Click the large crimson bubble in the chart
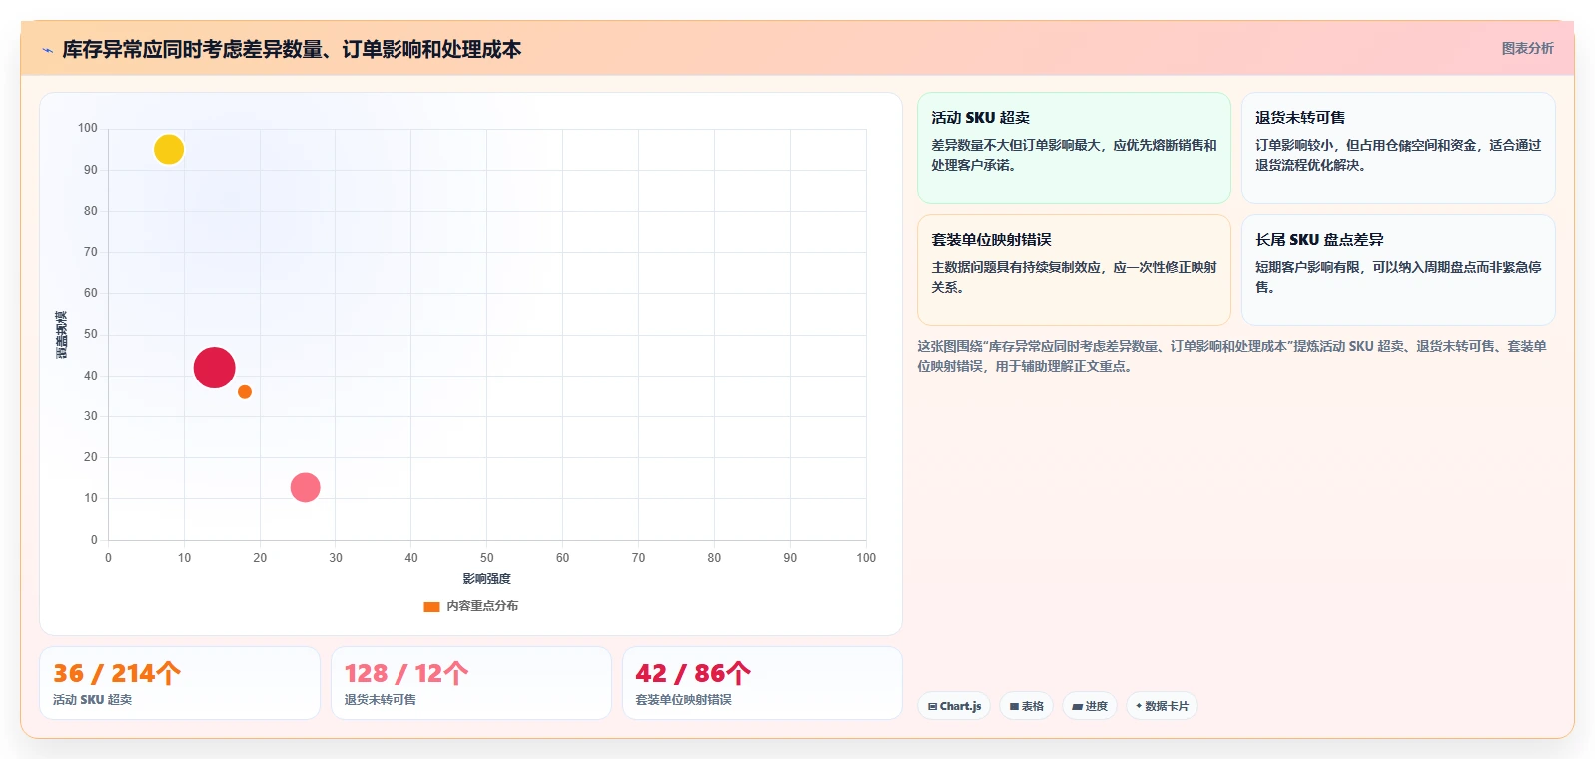Image resolution: width=1595 pixels, height=759 pixels. pyautogui.click(x=214, y=368)
